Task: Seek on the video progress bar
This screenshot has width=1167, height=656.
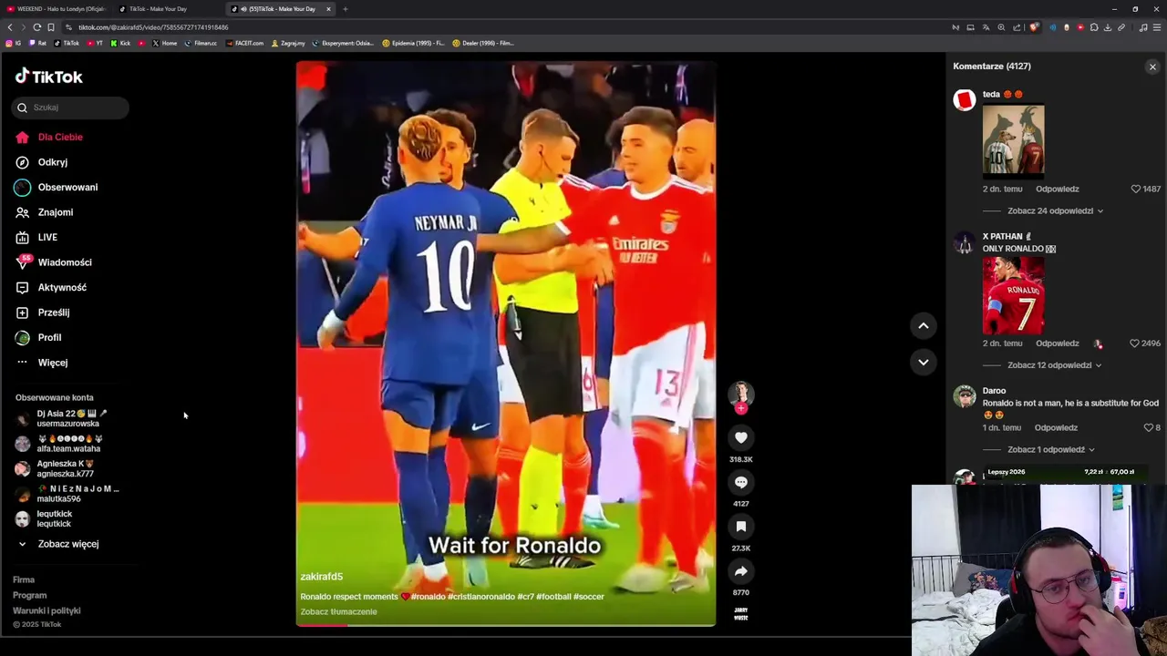Action: point(506,625)
